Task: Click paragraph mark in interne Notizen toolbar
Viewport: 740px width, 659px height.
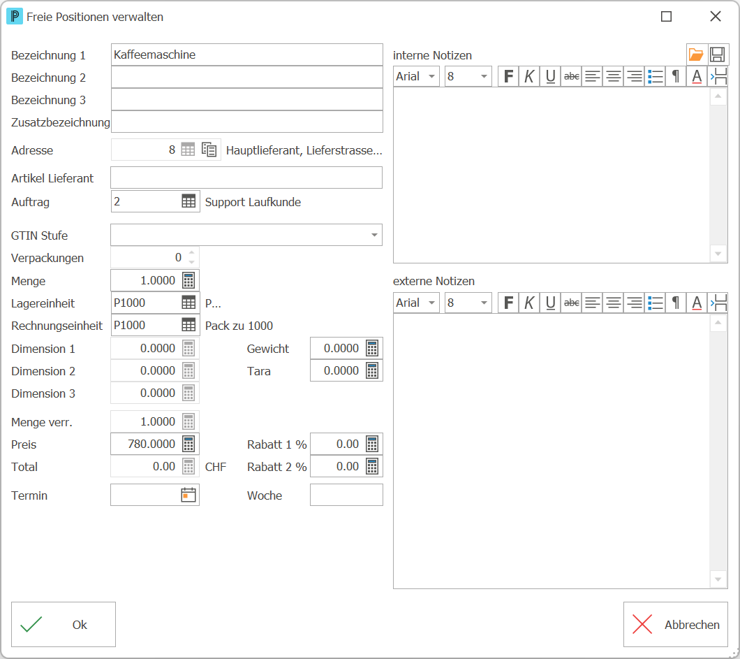Action: [676, 77]
